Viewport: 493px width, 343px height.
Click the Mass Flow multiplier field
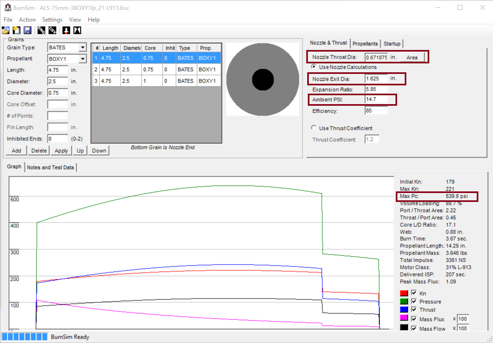(x=463, y=328)
